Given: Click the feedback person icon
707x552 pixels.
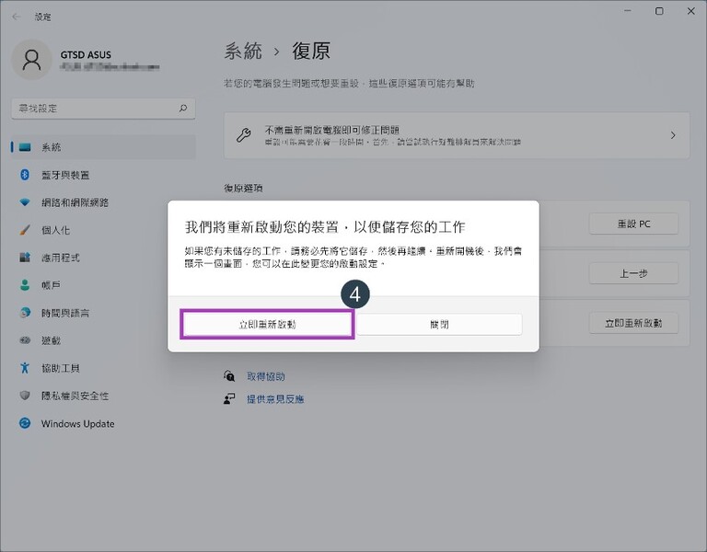Looking at the screenshot, I should tap(229, 398).
